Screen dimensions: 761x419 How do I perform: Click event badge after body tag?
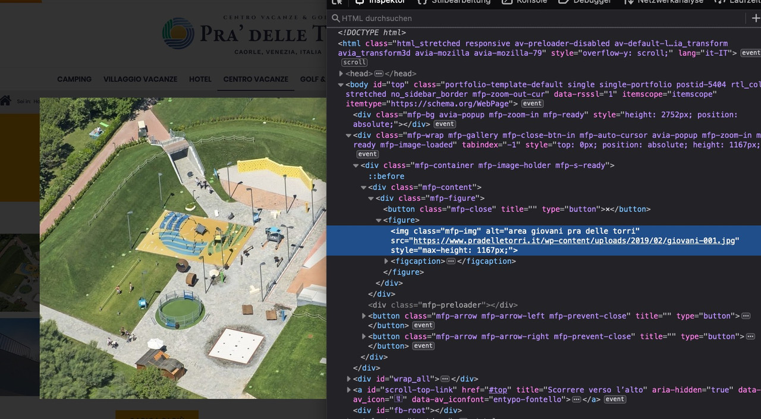pos(532,104)
